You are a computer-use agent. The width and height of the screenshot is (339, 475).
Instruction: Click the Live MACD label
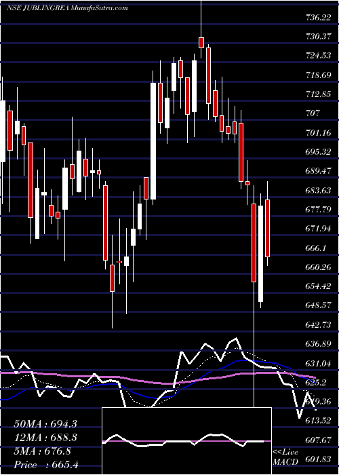click(285, 457)
